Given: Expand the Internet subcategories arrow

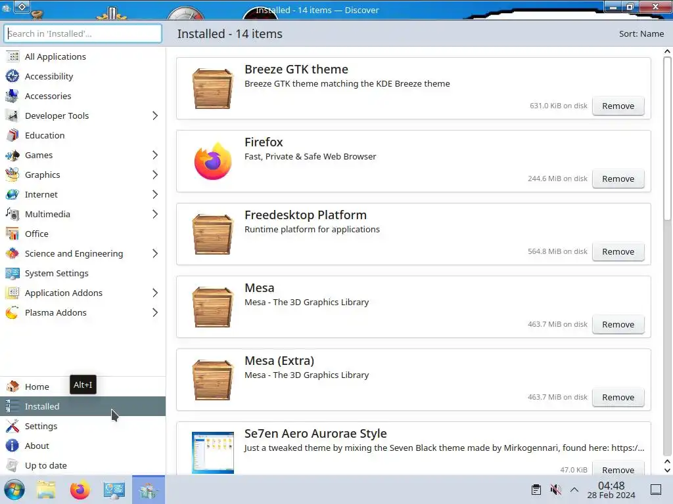Looking at the screenshot, I should pyautogui.click(x=155, y=194).
